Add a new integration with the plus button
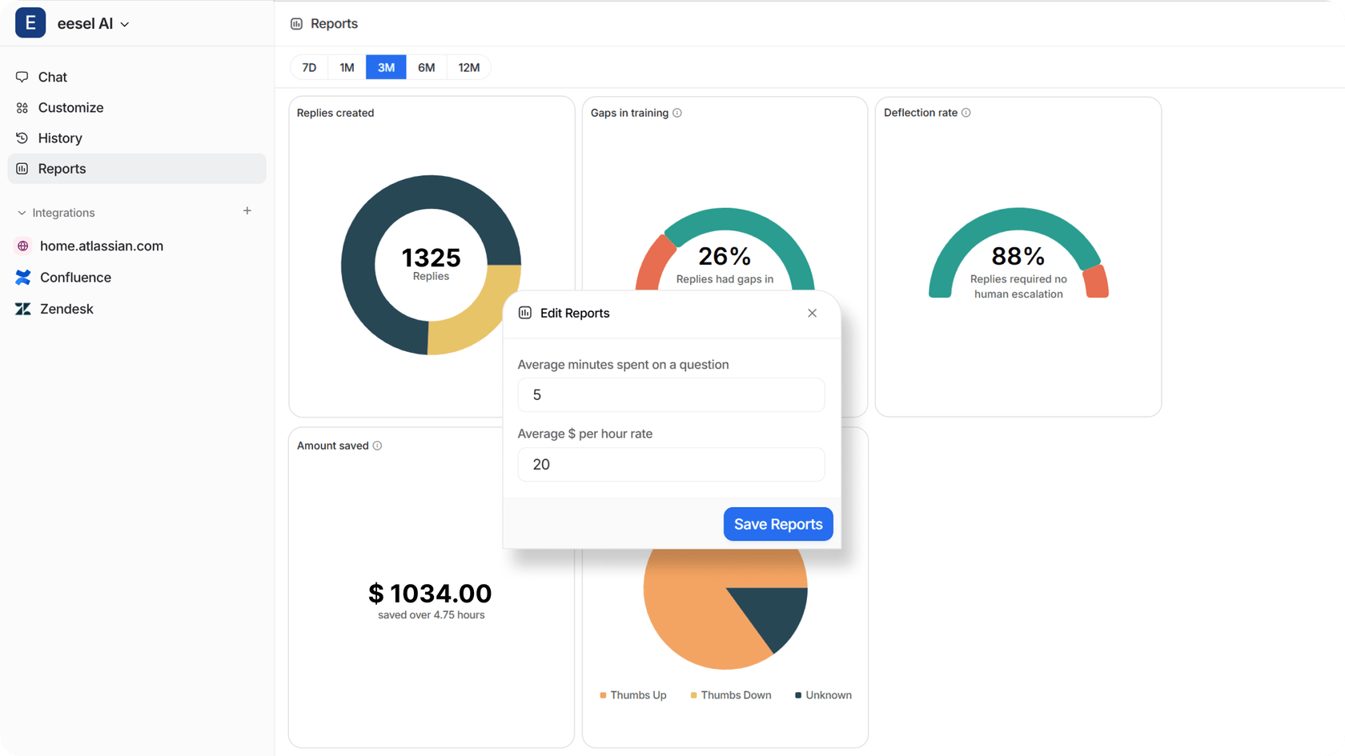The width and height of the screenshot is (1345, 756). pos(247,210)
